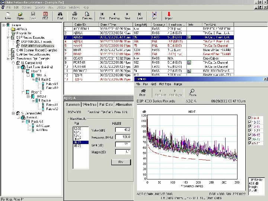Open Print Preview from the toolbar
268x201 pixels.
click(87, 16)
